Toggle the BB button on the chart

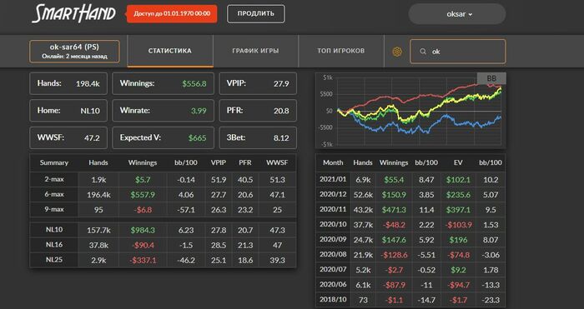click(491, 78)
